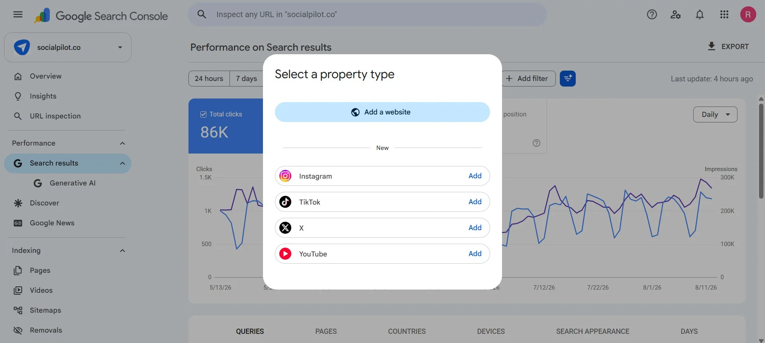Screen dimensions: 765x343
Task: Collapse the Performance section
Action: tap(123, 144)
